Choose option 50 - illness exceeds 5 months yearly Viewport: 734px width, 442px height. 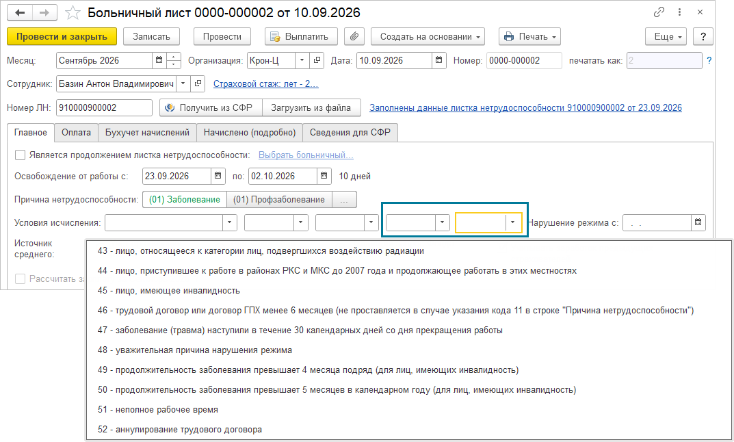[408, 389]
